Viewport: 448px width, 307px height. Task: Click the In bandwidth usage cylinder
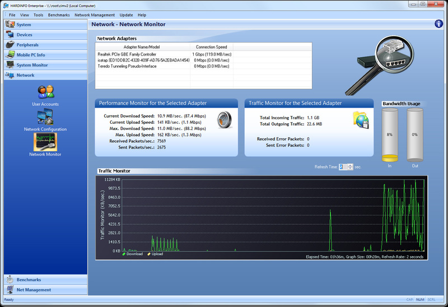click(x=390, y=135)
